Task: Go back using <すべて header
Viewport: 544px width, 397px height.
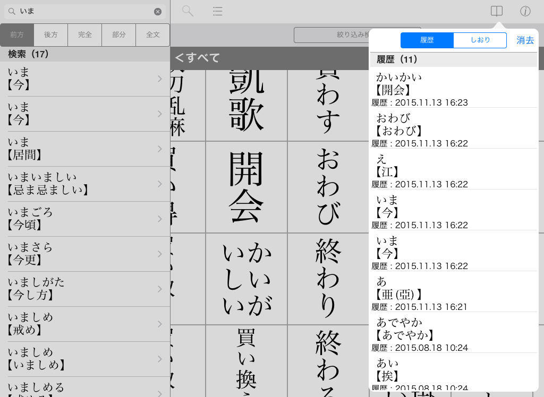Action: coord(197,58)
